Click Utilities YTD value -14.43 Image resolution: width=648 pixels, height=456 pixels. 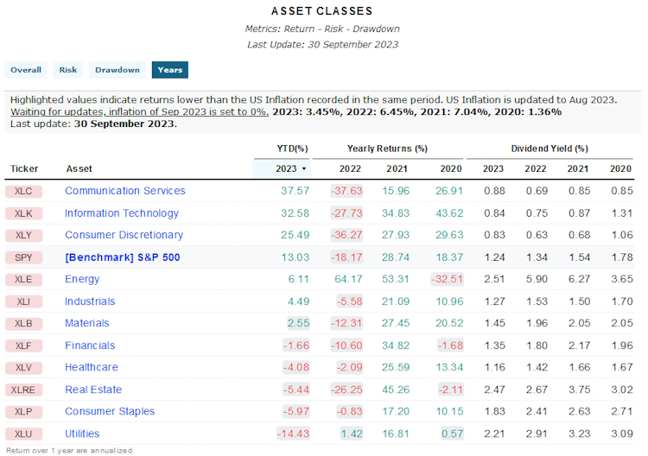click(293, 434)
